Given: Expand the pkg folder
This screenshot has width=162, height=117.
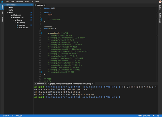Looking at the screenshot, I should (7, 10).
